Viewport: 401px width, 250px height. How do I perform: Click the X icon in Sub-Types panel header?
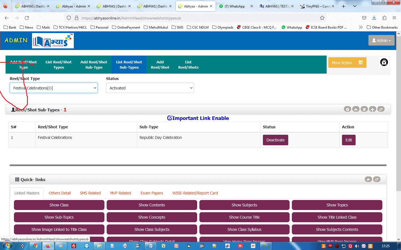[364, 109]
